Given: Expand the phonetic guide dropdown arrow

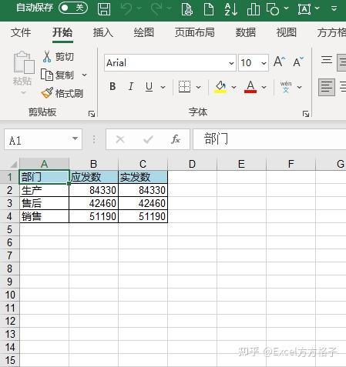Looking at the screenshot, I should [x=299, y=87].
